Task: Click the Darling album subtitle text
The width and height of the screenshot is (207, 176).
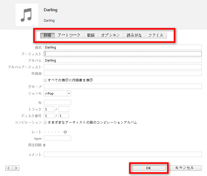Action: 49,21
